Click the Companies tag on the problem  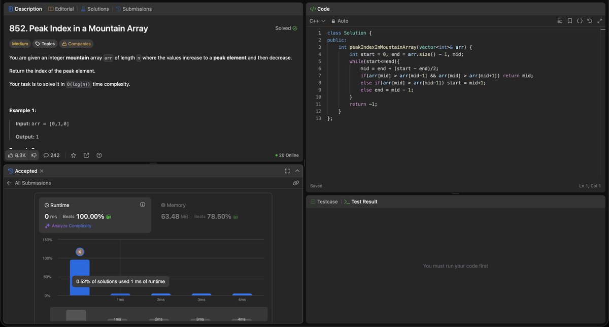click(x=76, y=44)
